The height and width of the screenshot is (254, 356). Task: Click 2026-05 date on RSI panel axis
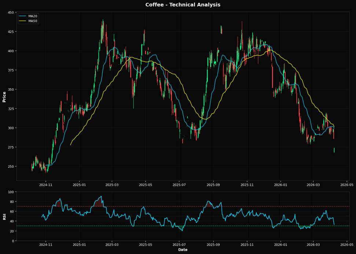click(347, 245)
